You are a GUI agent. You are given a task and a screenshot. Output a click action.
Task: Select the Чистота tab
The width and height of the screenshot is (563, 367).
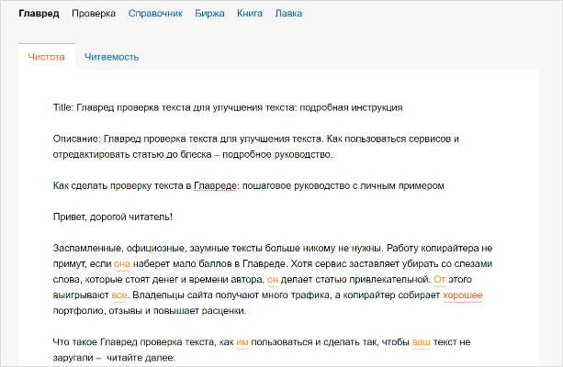[47, 57]
